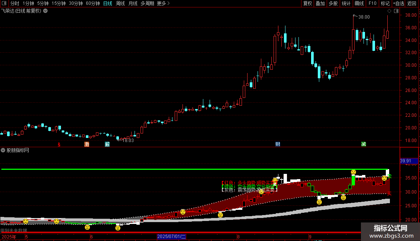
Task: Select the 日线 daily chart tab
Action: coord(108,3)
